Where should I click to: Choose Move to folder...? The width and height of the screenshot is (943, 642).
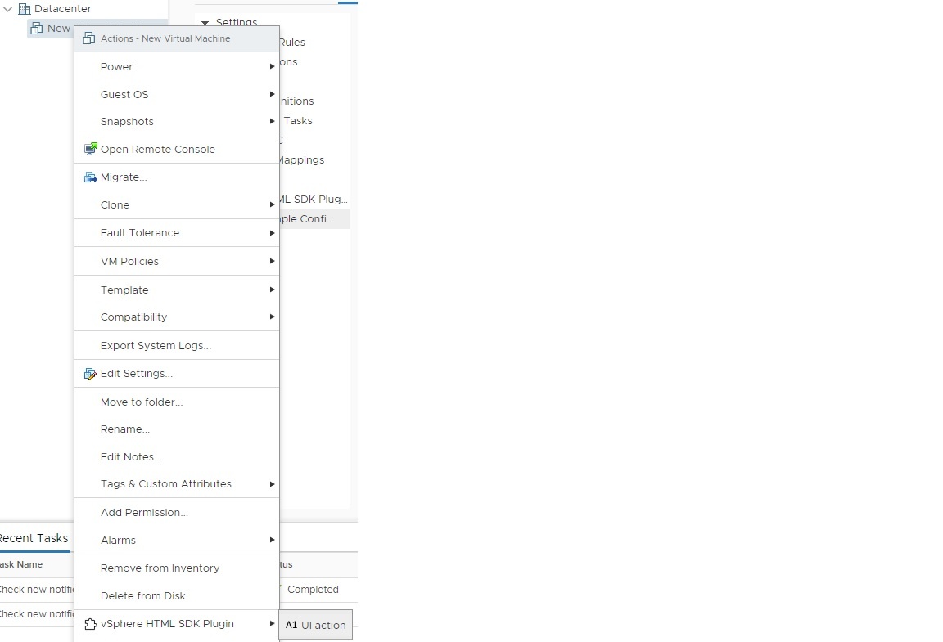pyautogui.click(x=177, y=402)
